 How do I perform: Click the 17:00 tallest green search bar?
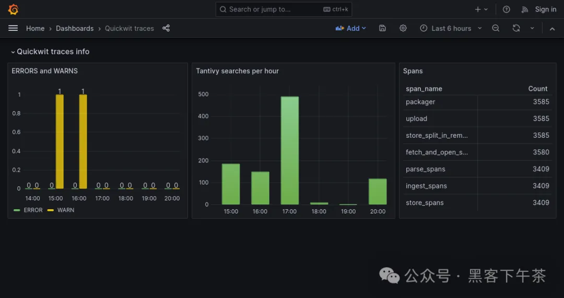(x=289, y=150)
